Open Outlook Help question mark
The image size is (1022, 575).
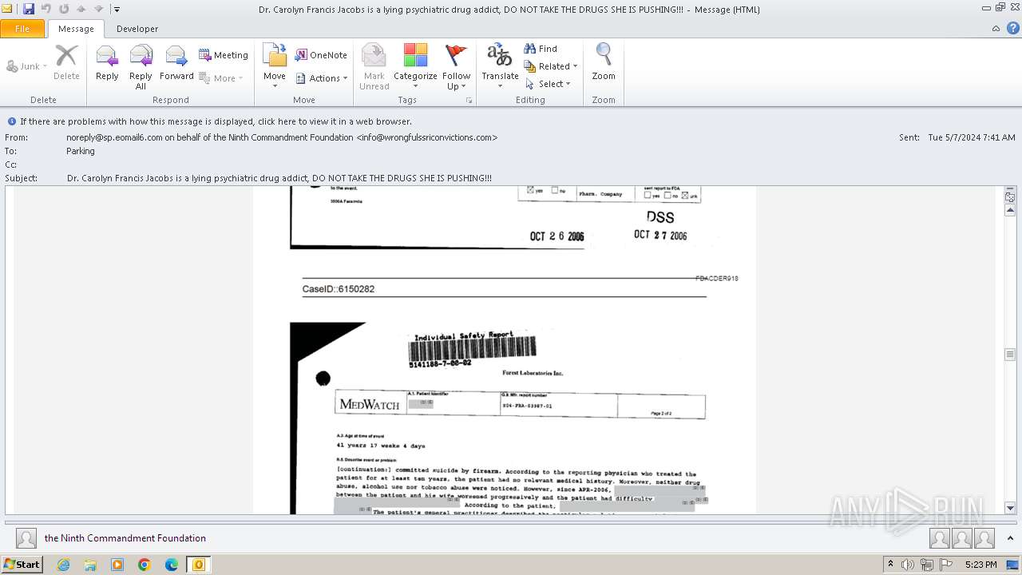pyautogui.click(x=1012, y=29)
